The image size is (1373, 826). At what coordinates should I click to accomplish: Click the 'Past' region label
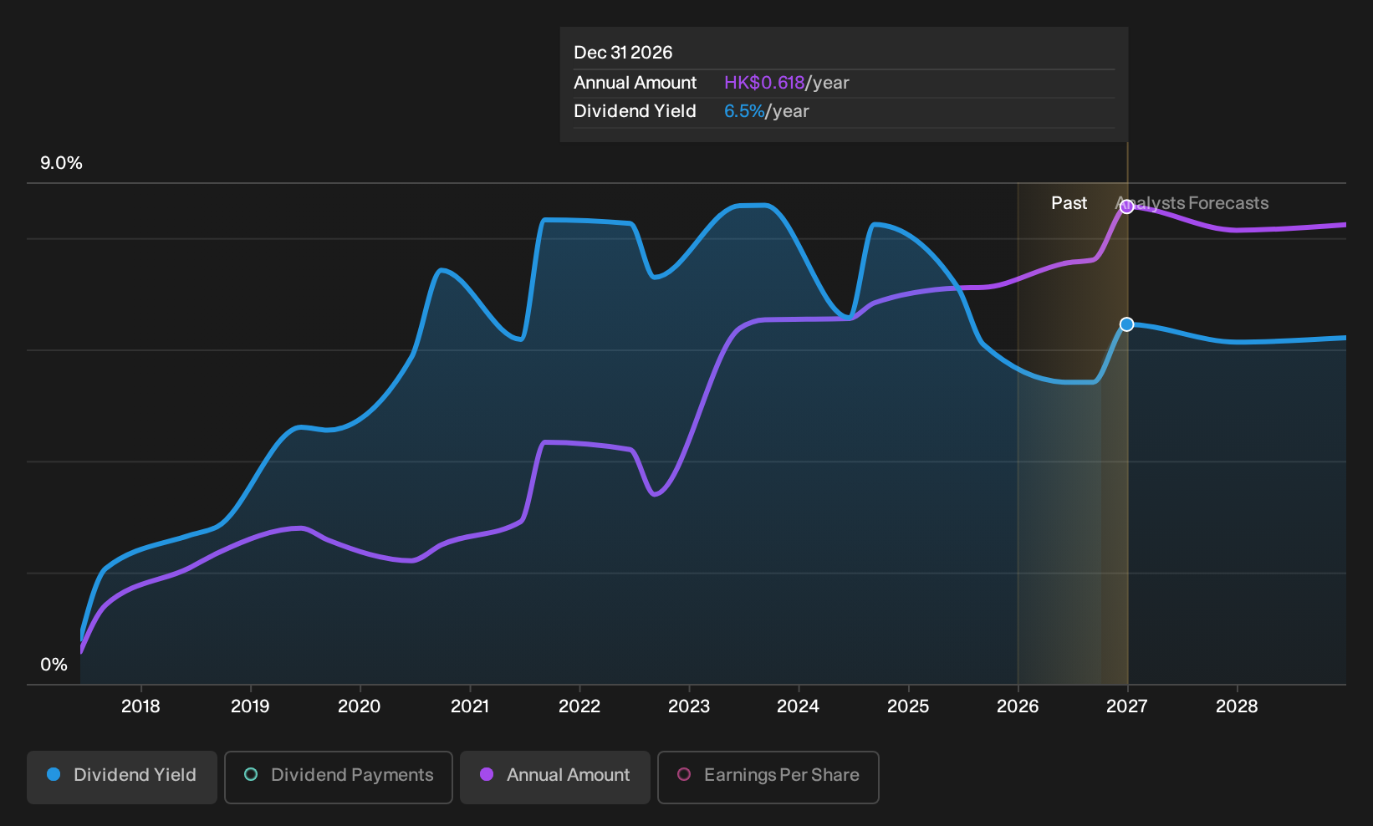[1069, 203]
